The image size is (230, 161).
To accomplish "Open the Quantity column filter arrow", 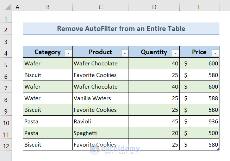I will click(175, 53).
